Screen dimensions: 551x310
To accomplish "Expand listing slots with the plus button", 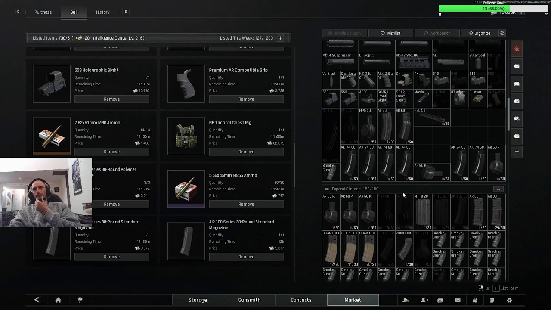I will pos(280,38).
